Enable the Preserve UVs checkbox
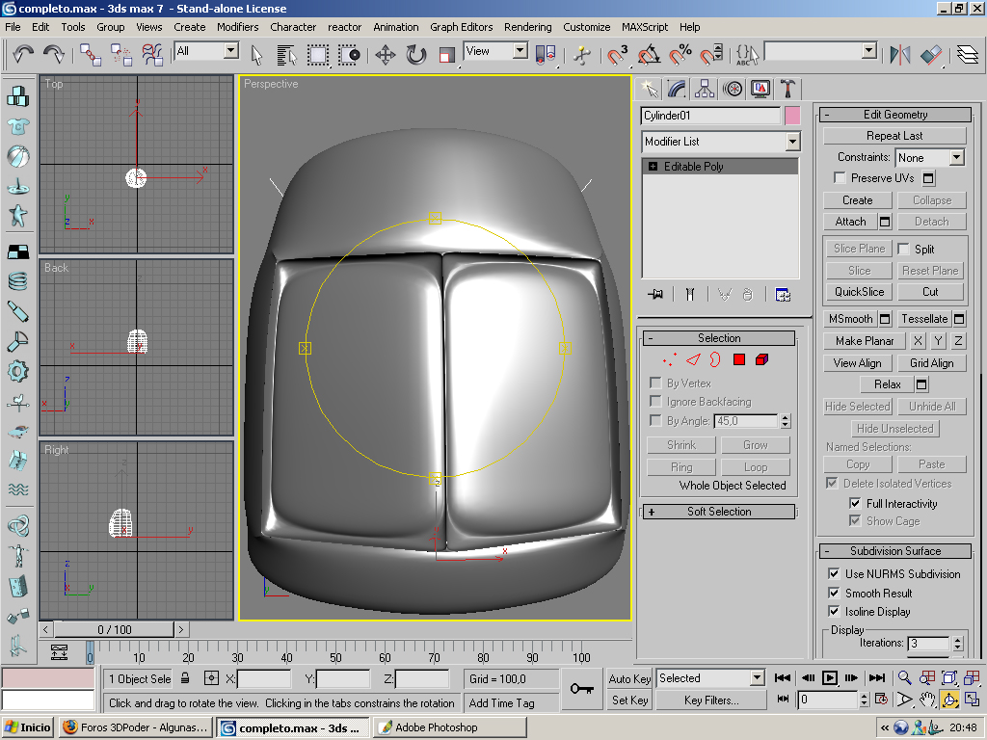Viewport: 987px width, 740px height. click(840, 178)
